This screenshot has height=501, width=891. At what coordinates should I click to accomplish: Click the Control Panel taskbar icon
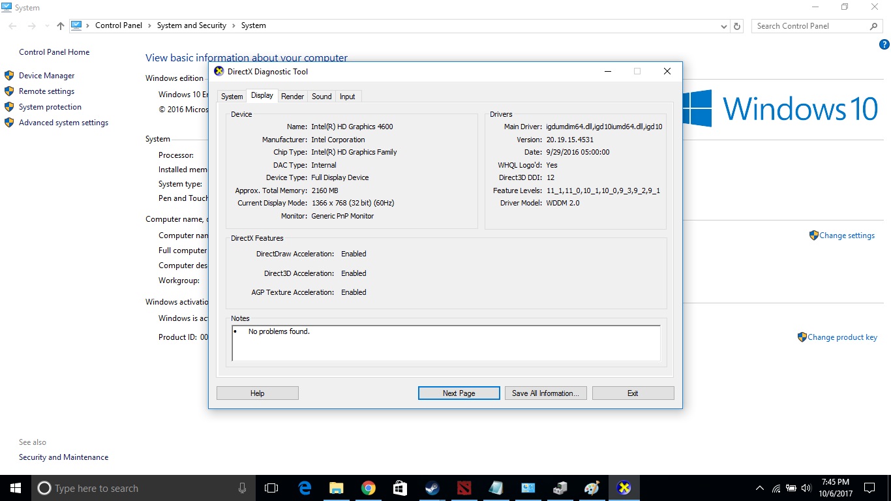pos(528,488)
